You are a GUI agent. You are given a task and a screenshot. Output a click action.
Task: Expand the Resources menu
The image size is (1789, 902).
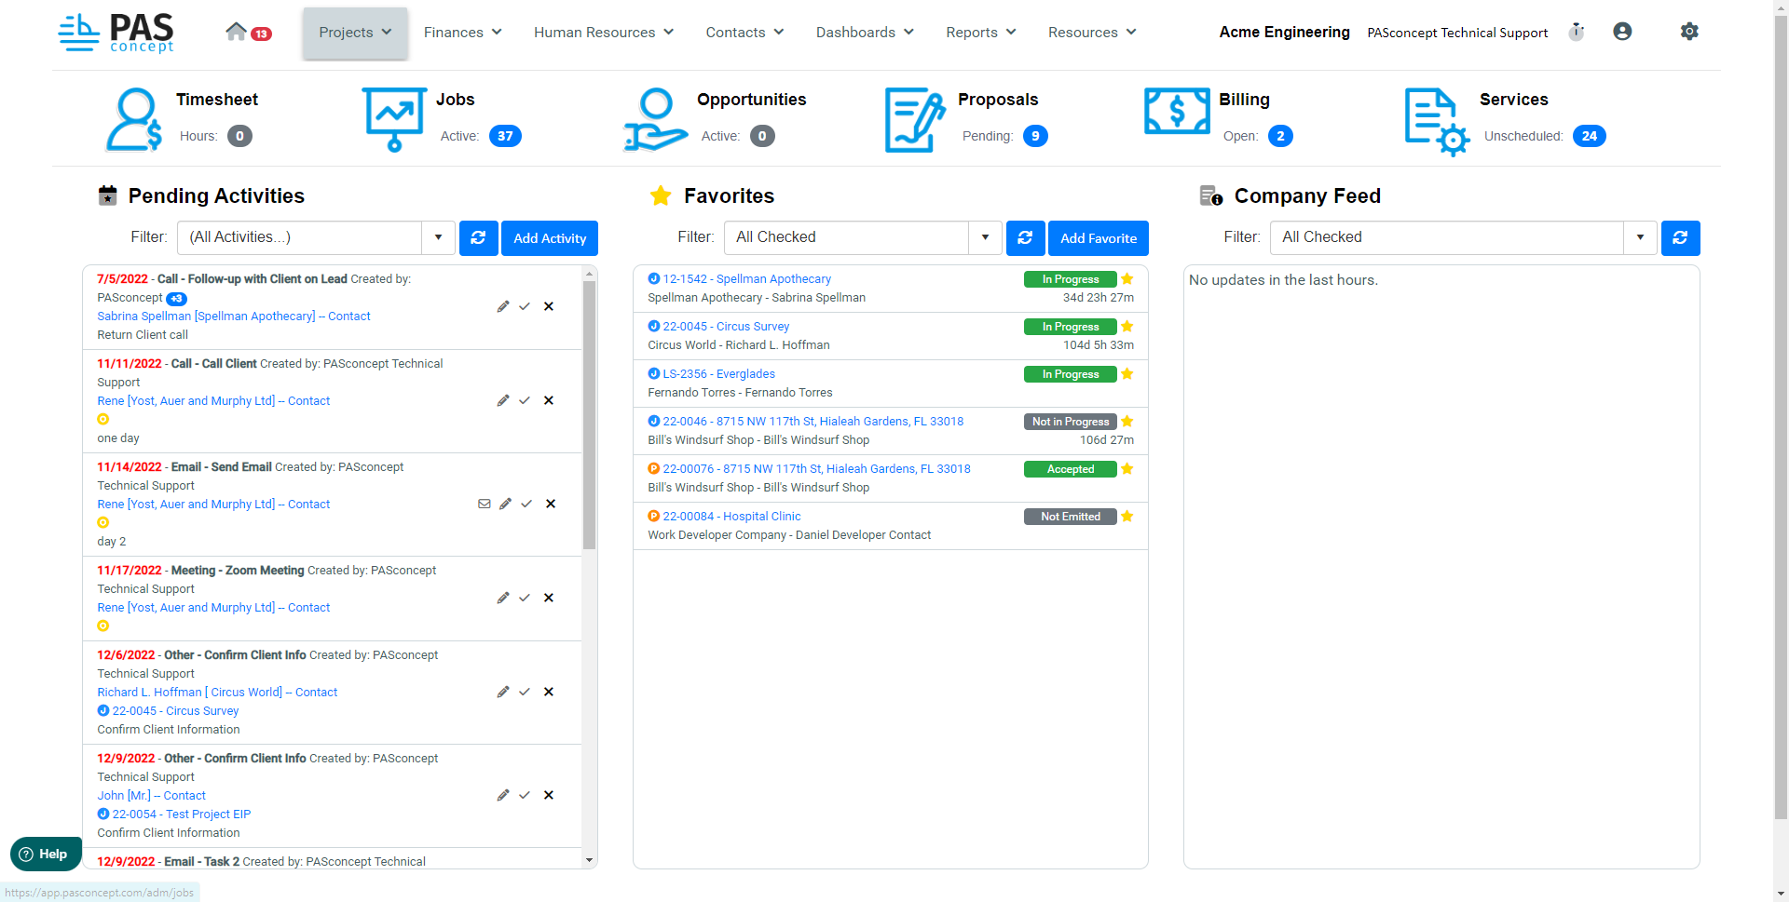click(x=1092, y=33)
